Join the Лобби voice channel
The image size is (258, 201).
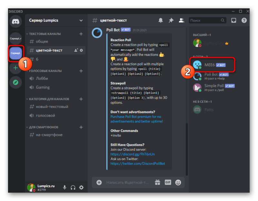tap(56, 79)
